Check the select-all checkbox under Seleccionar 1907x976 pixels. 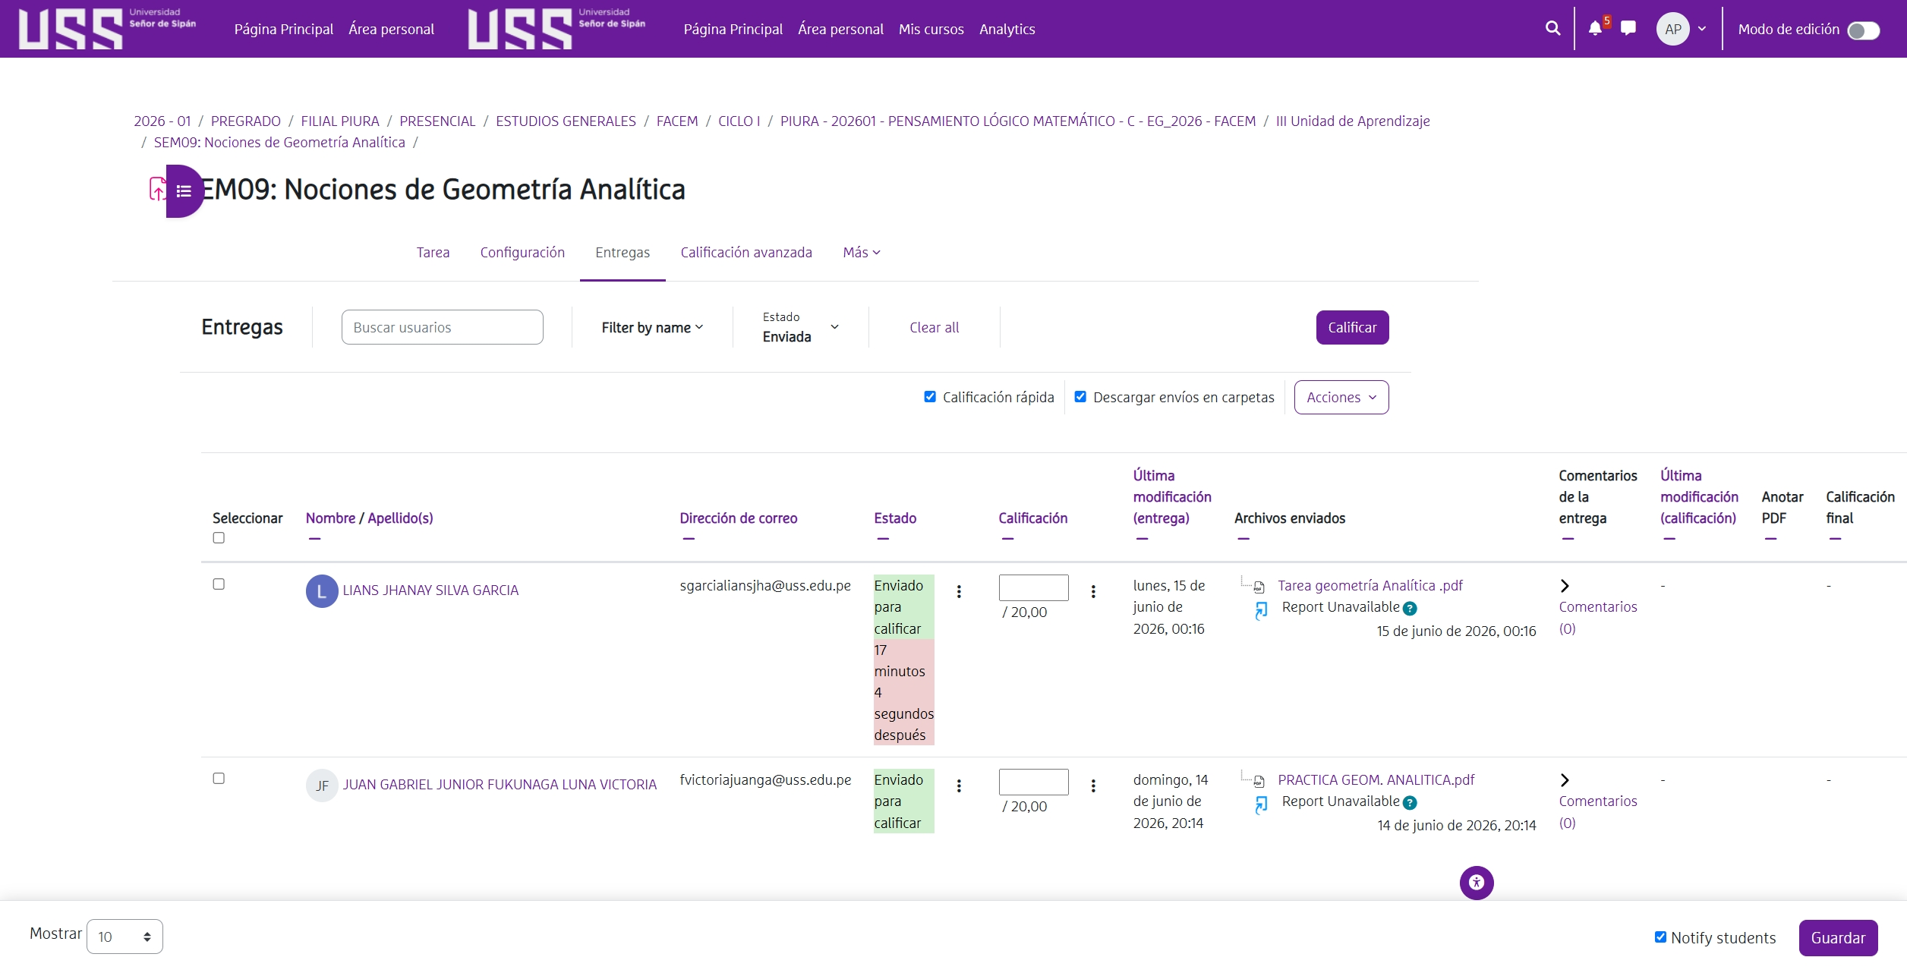(x=219, y=538)
